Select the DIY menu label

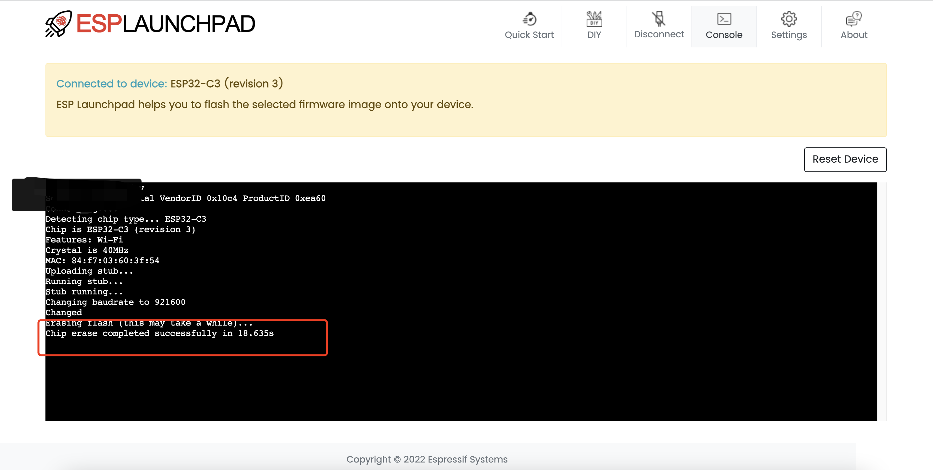tap(594, 35)
